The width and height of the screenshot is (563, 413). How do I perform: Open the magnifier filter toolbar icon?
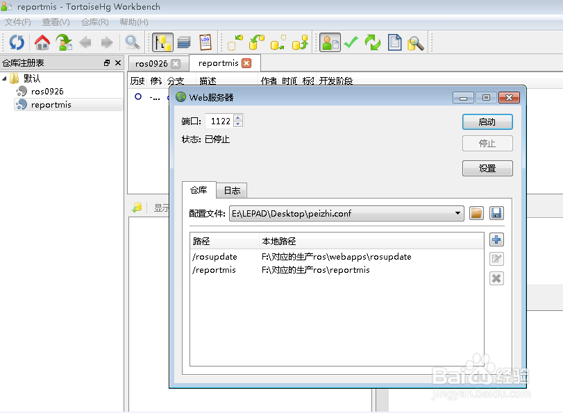coord(132,42)
